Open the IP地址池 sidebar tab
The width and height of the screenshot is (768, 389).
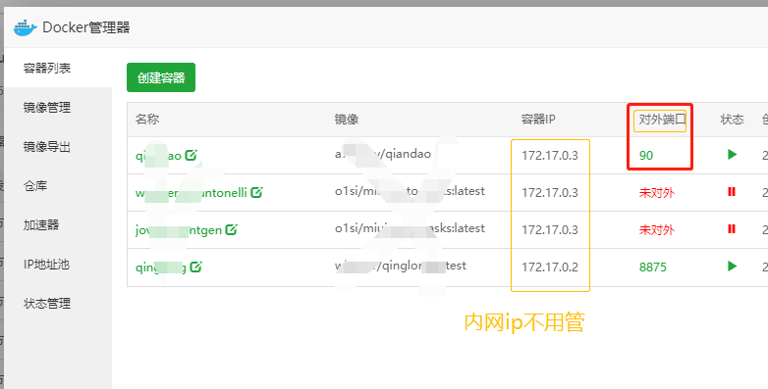(x=46, y=265)
